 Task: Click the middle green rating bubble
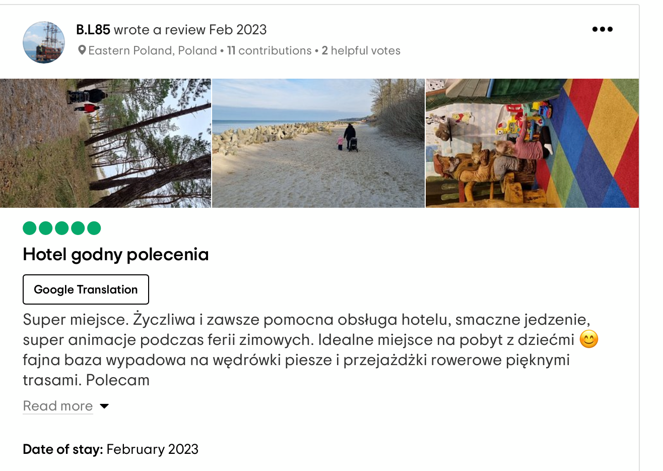[62, 228]
